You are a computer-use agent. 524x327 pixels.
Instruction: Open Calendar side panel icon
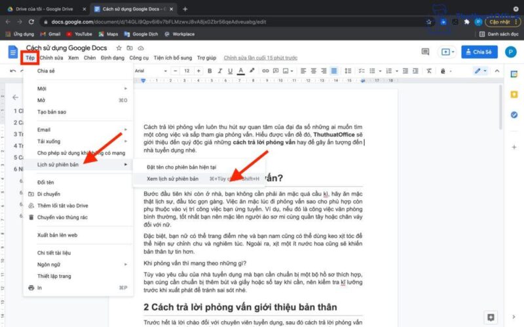[514, 75]
